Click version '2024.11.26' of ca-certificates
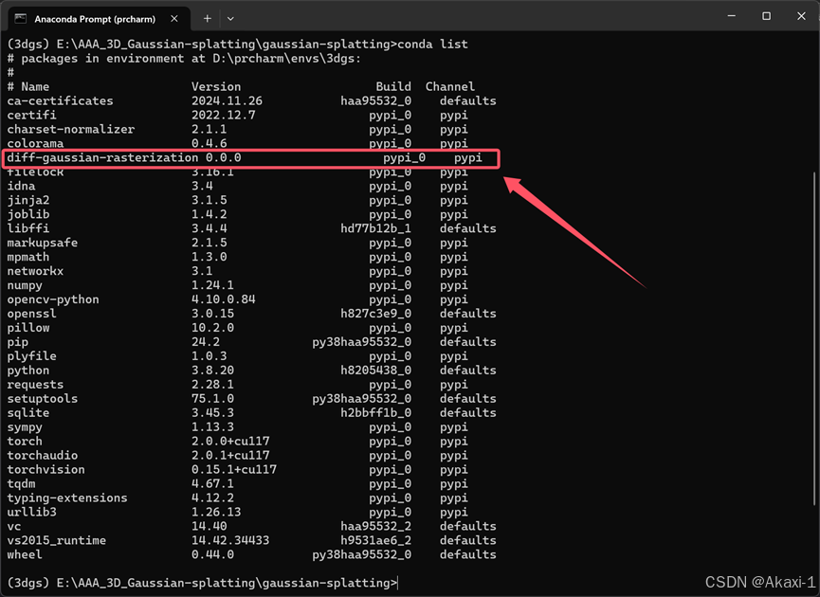 [x=227, y=100]
